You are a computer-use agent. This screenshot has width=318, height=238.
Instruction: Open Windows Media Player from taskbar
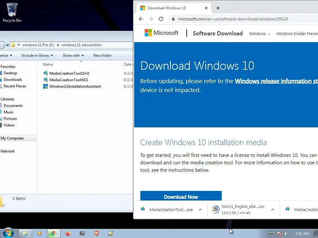[39, 234]
